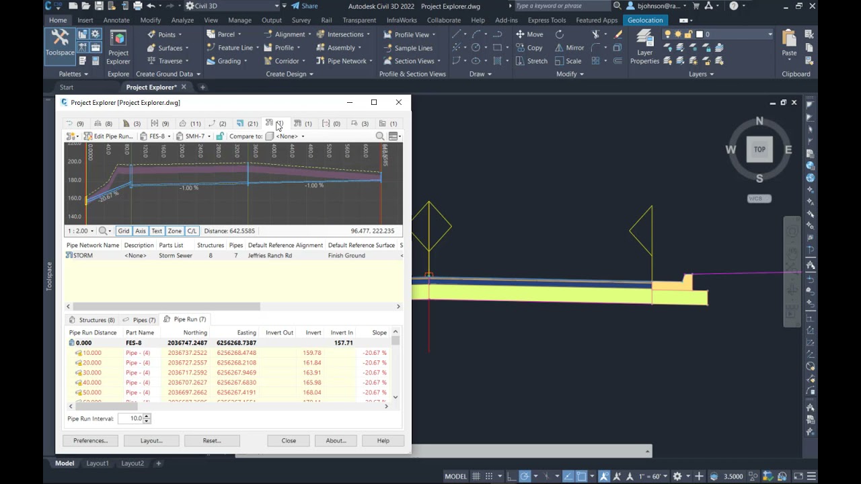Switch to the Layout1 tab
Screen dimensions: 861x484
click(x=98, y=463)
